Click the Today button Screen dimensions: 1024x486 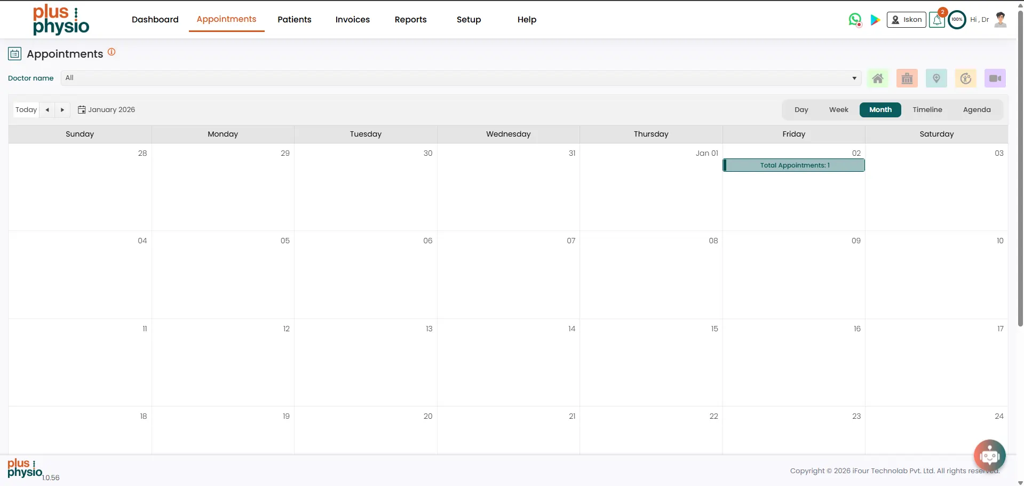click(x=26, y=109)
